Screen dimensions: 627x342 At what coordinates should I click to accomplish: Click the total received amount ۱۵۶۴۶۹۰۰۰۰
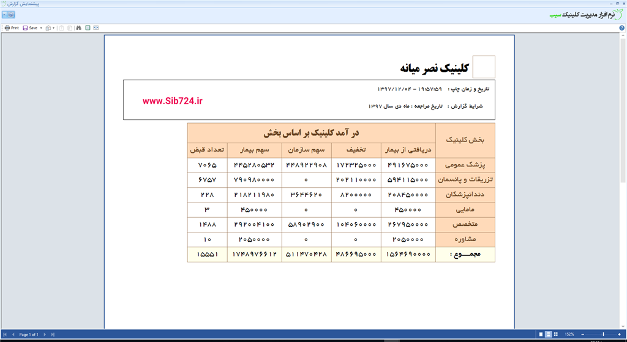(408, 254)
